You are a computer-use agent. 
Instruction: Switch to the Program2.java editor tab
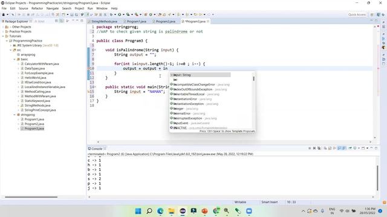coord(165,22)
